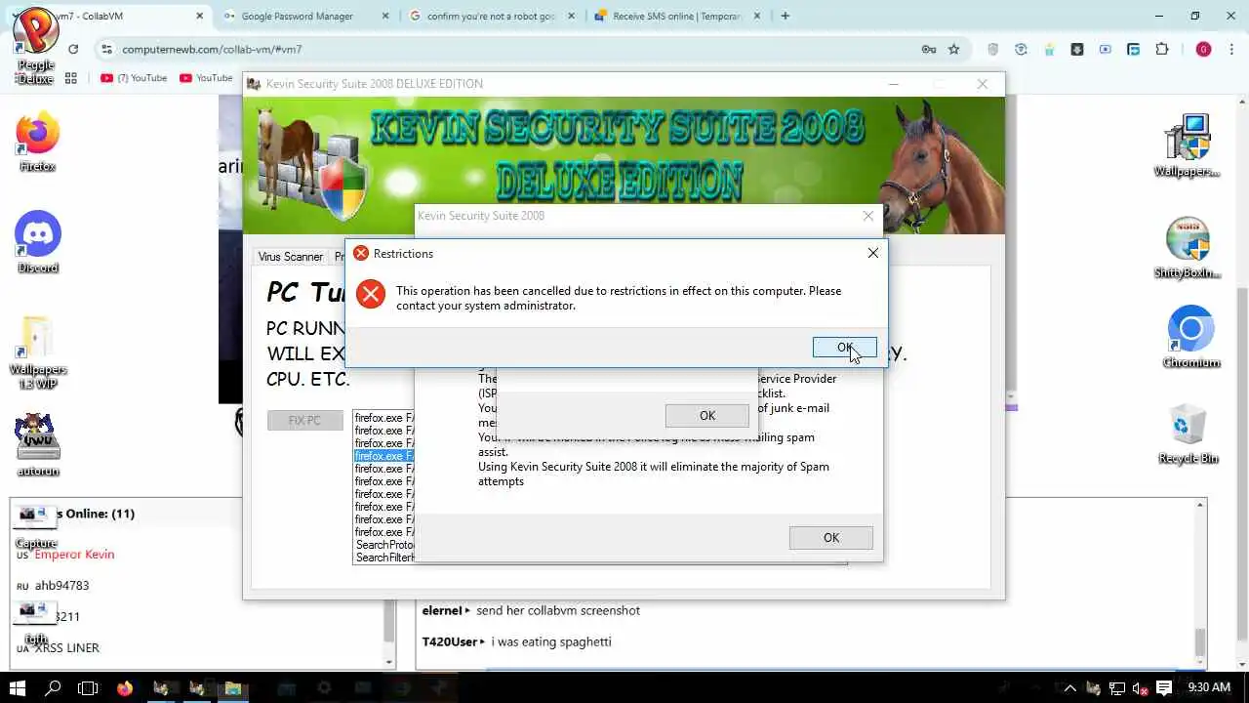Click OK at the bottom of Kevin Security Suite 2008 popup

(830, 538)
